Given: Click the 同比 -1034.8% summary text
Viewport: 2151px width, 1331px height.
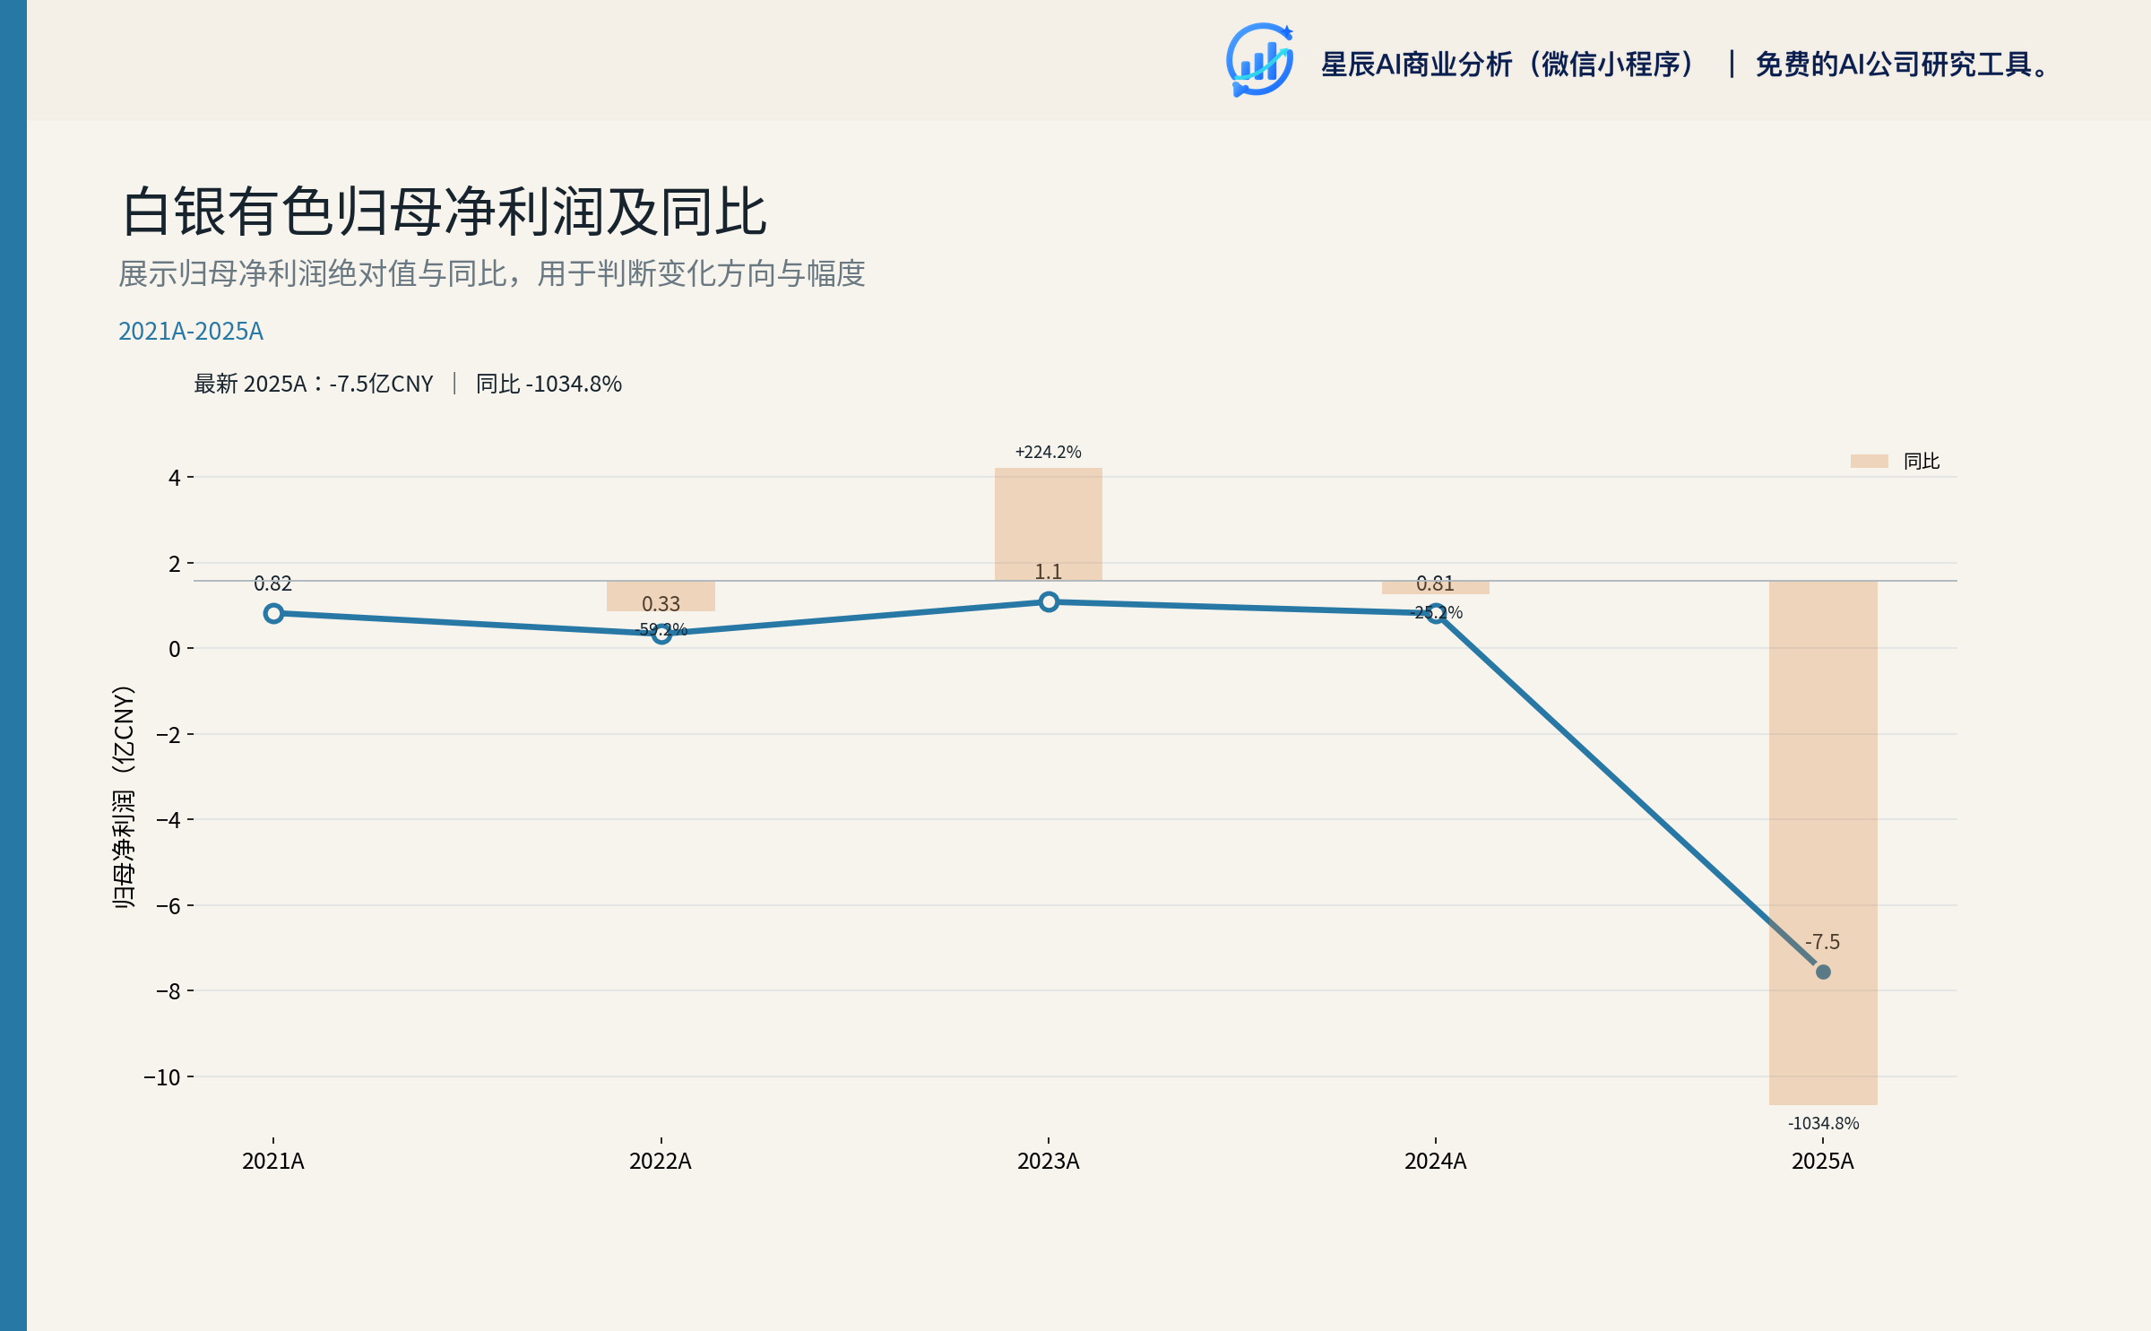Looking at the screenshot, I should (x=549, y=384).
